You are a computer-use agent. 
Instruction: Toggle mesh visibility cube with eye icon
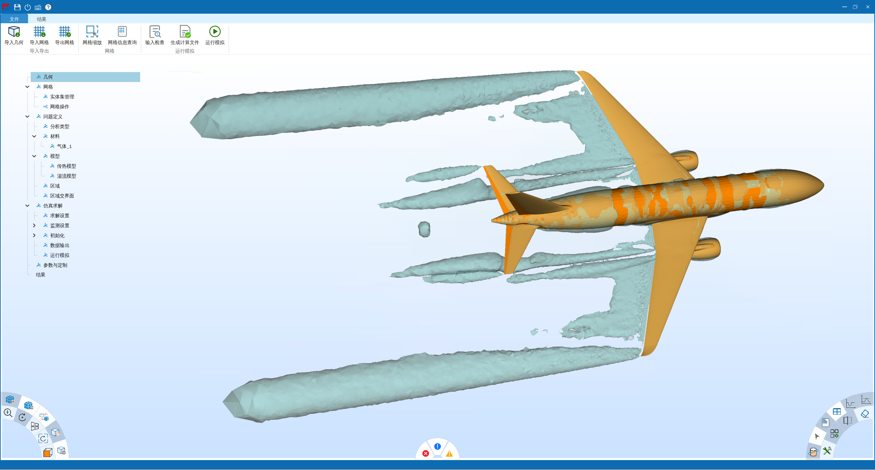click(29, 405)
